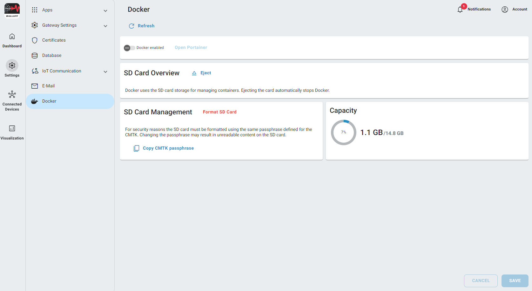Image resolution: width=532 pixels, height=291 pixels.
Task: Toggle the Docker enabled switch
Action: (x=129, y=48)
